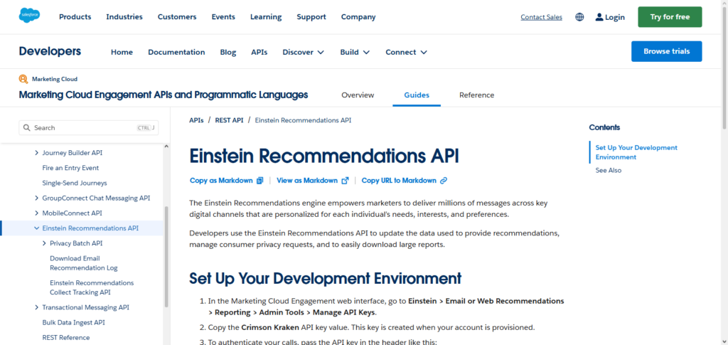Expand GroupConnect Chat Messaging API node
The width and height of the screenshot is (728, 345).
point(37,198)
